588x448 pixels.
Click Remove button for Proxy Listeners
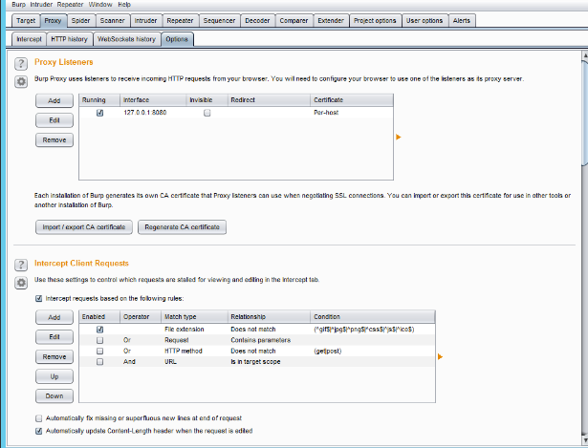click(x=54, y=140)
